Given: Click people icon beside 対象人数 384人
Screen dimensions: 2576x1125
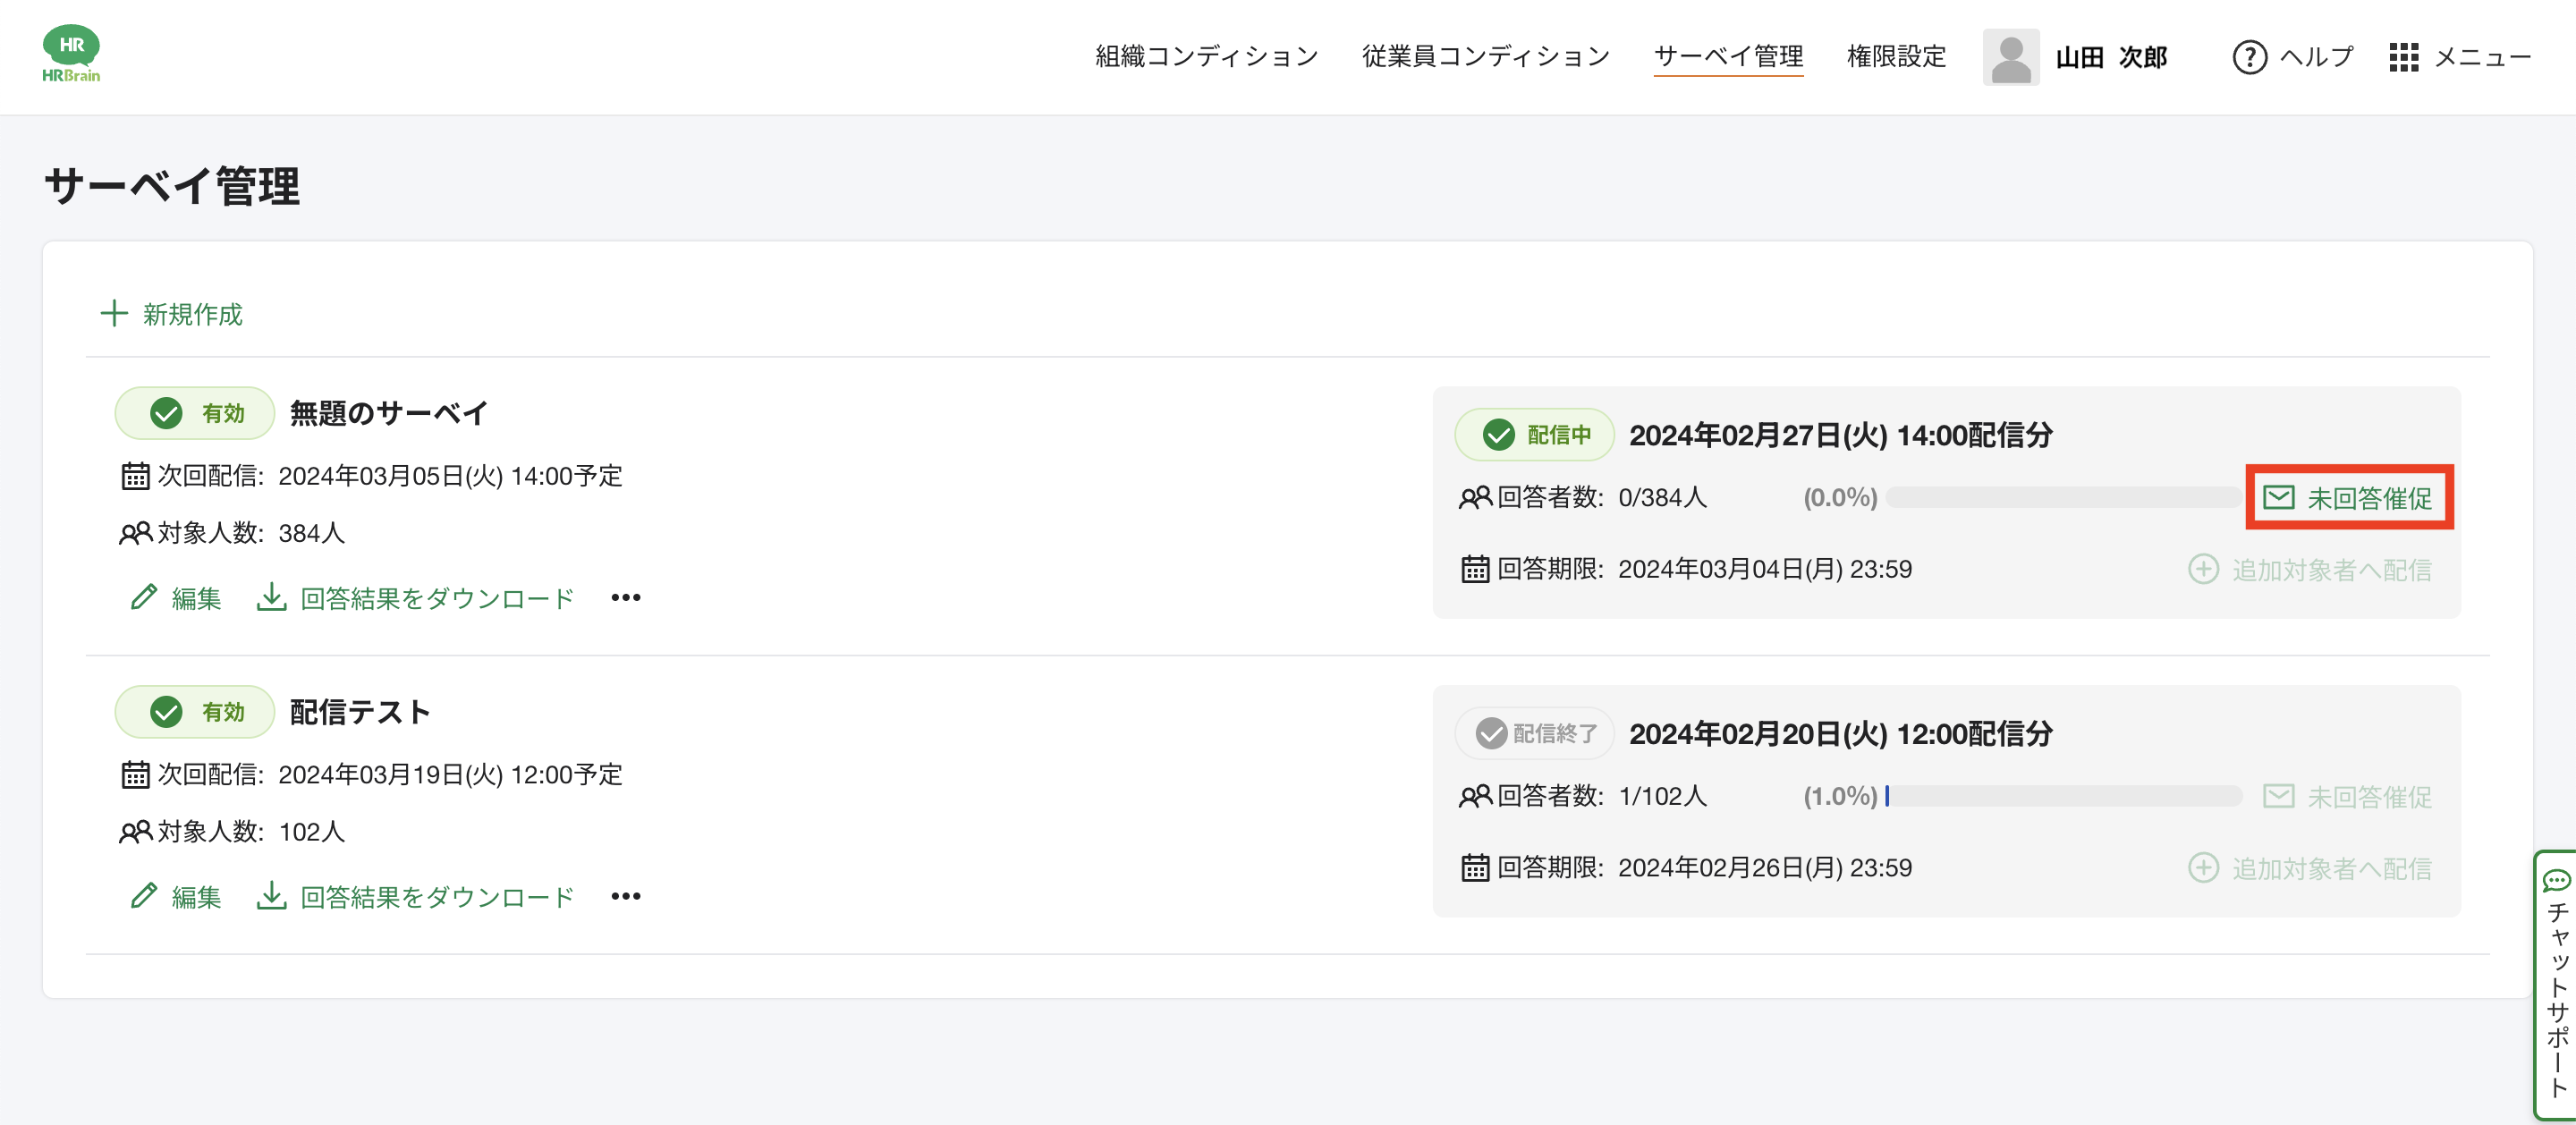Looking at the screenshot, I should point(135,533).
